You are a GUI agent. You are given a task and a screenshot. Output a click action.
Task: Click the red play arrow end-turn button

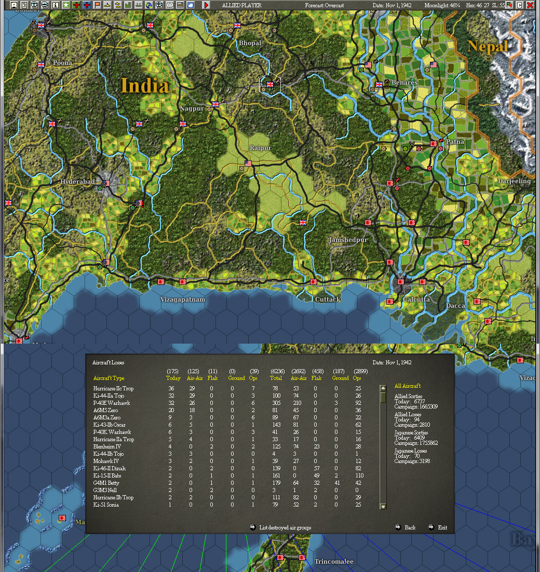point(206,5)
